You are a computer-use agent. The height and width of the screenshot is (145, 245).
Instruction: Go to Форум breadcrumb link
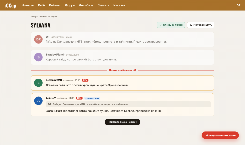coord(34,17)
